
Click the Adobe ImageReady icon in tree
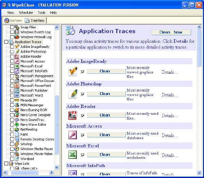17,47
